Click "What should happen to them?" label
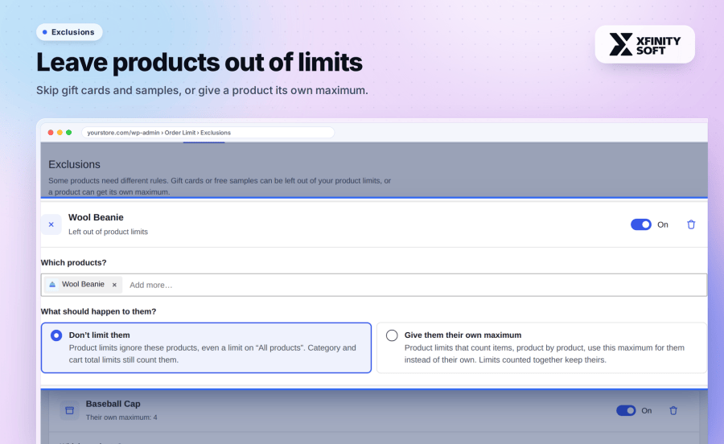The width and height of the screenshot is (724, 444). [98, 311]
